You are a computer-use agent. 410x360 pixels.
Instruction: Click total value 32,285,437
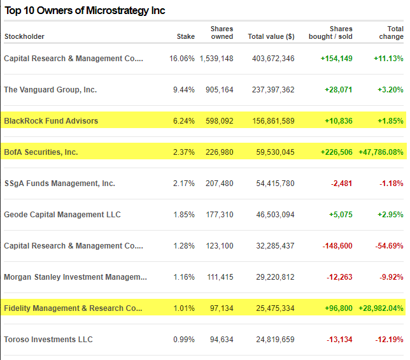pos(275,246)
